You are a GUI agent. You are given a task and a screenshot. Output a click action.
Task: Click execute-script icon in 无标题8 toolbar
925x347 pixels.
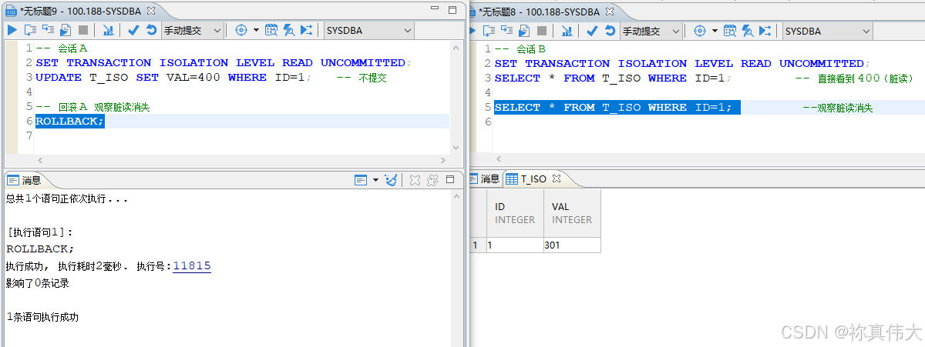[506, 31]
